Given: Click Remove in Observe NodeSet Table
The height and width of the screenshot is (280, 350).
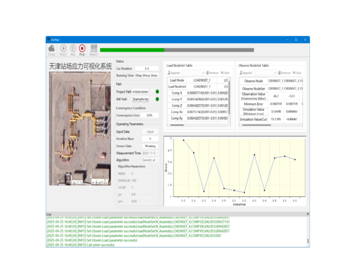Looking at the screenshot, I should pyautogui.click(x=285, y=73).
